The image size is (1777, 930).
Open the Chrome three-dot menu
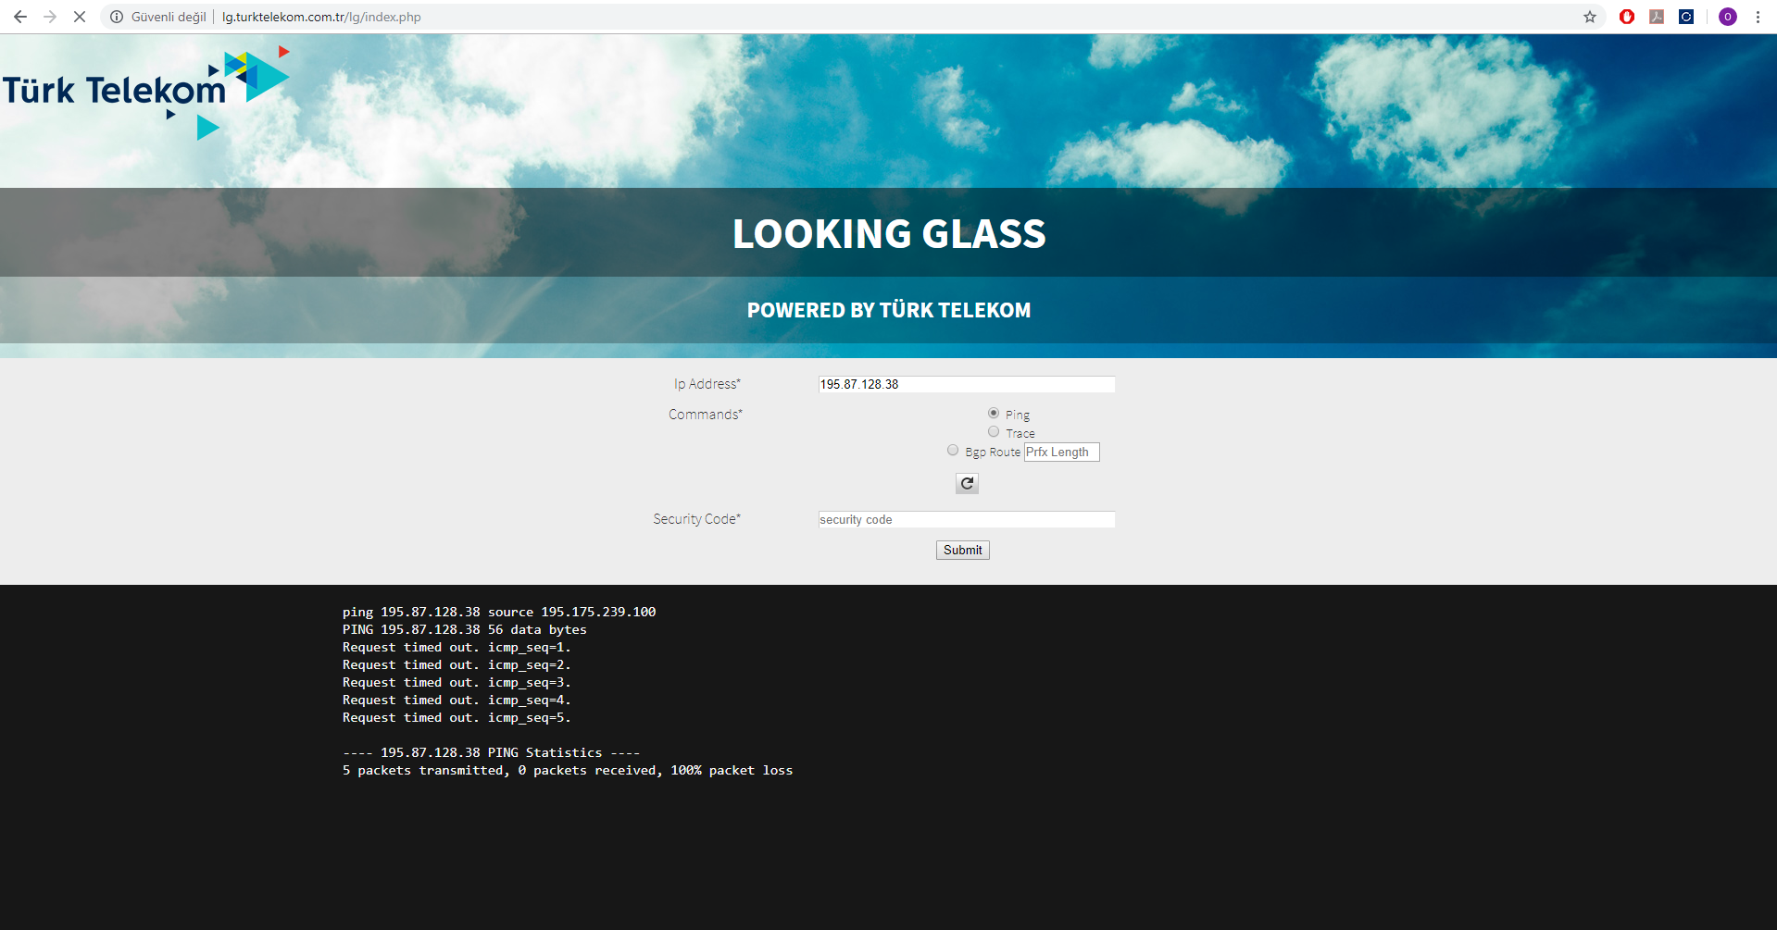(x=1758, y=17)
